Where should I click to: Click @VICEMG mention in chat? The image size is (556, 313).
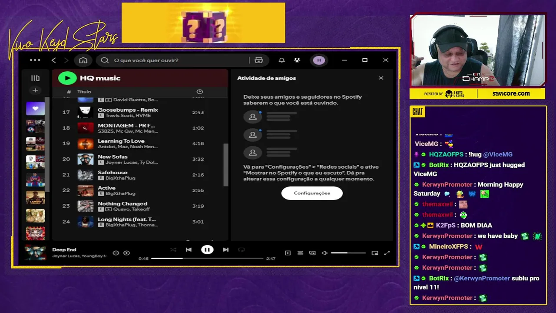click(498, 154)
